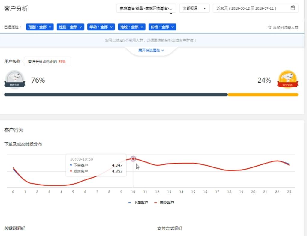This screenshot has width=307, height=236.
Task: Click the PLUS member badge icon
Action: 287,80
